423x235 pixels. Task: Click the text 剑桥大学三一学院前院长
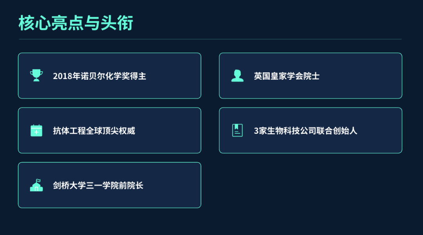point(98,185)
